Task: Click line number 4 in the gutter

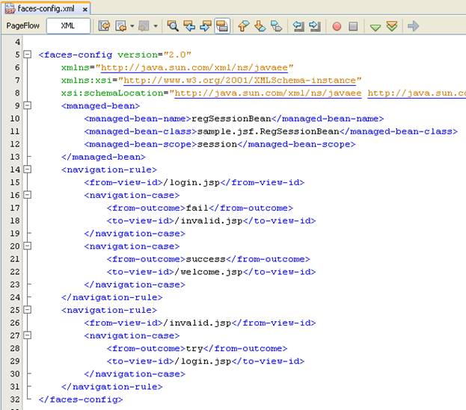Action: point(17,42)
